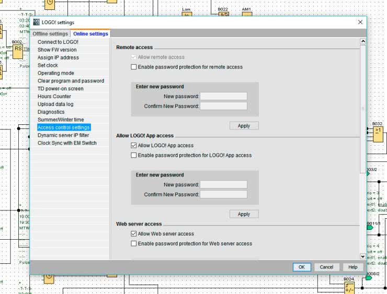Select the B022 function block
387x294 pixels.
coord(223,15)
